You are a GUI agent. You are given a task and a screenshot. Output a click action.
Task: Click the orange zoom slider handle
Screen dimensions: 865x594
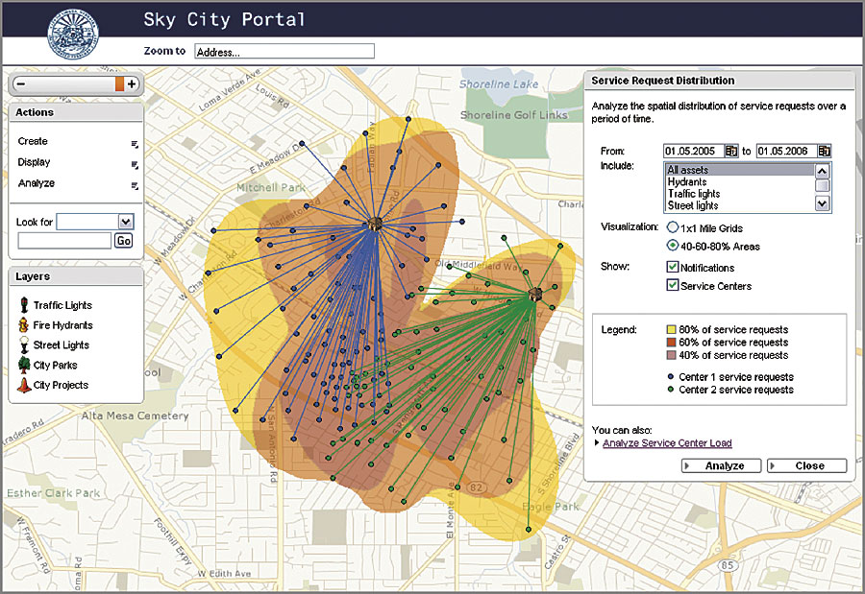tap(119, 83)
